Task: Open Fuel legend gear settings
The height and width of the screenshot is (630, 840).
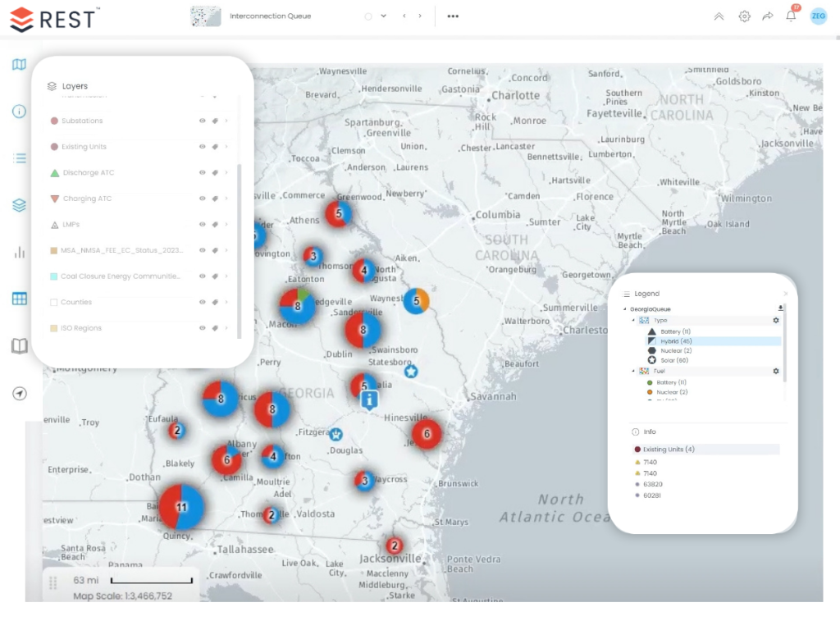Action: click(x=776, y=372)
